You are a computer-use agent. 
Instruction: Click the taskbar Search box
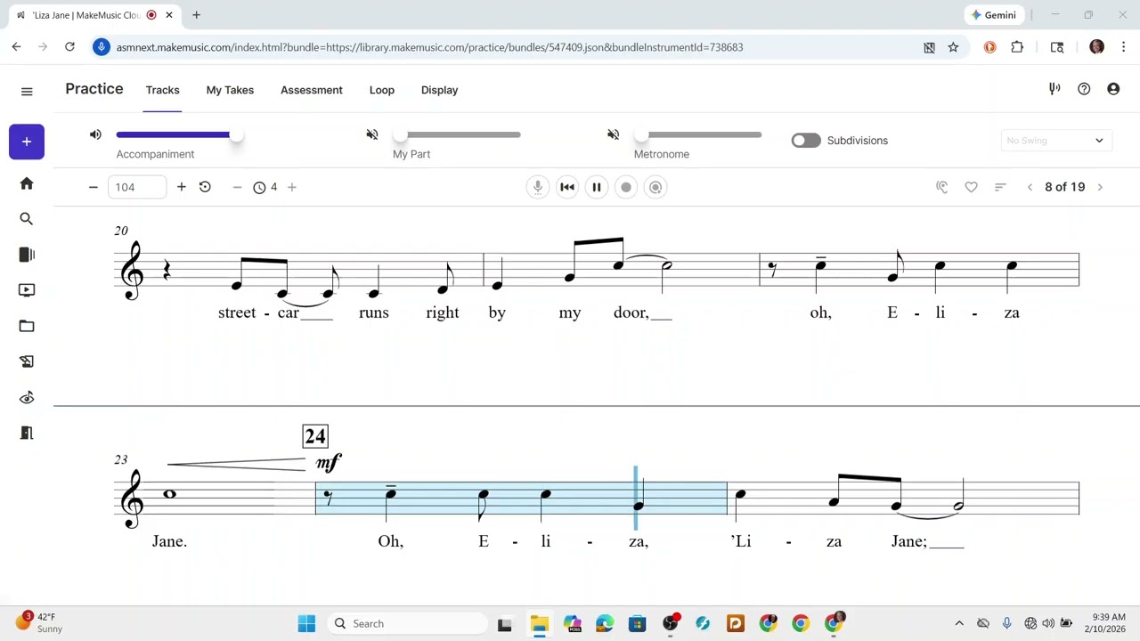pyautogui.click(x=407, y=623)
